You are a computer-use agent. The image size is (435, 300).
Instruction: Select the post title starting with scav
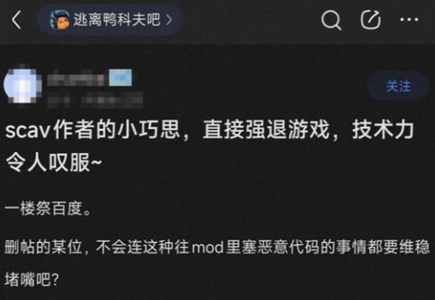(x=210, y=145)
